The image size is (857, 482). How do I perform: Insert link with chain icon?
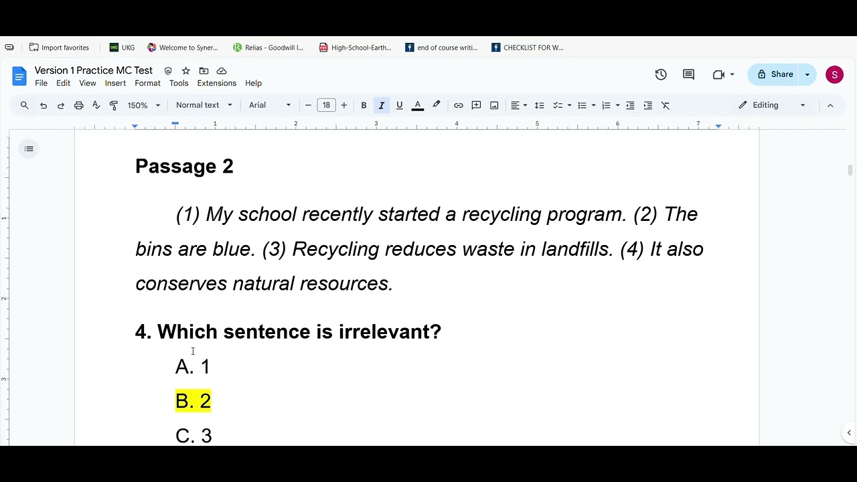coord(459,105)
